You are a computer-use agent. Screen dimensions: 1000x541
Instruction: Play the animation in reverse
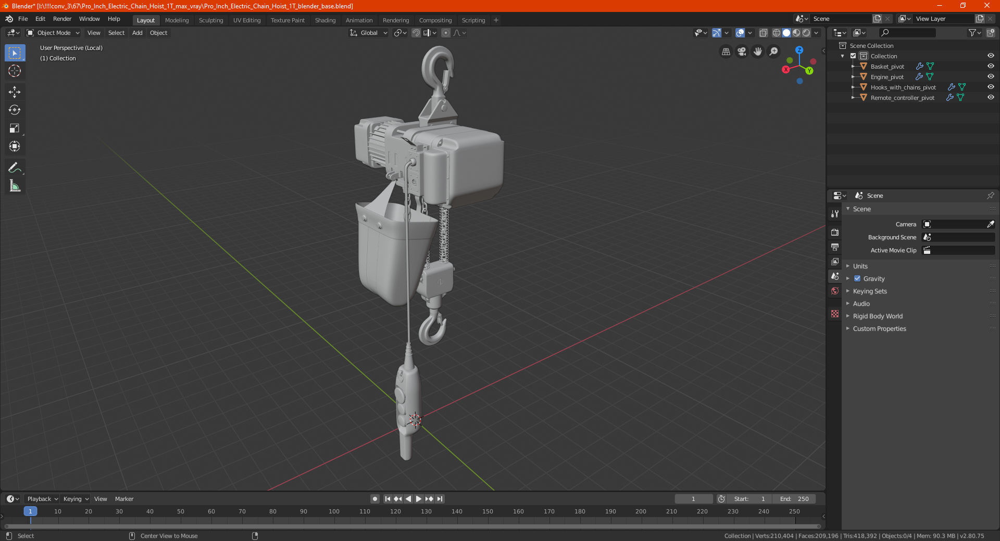tap(408, 499)
